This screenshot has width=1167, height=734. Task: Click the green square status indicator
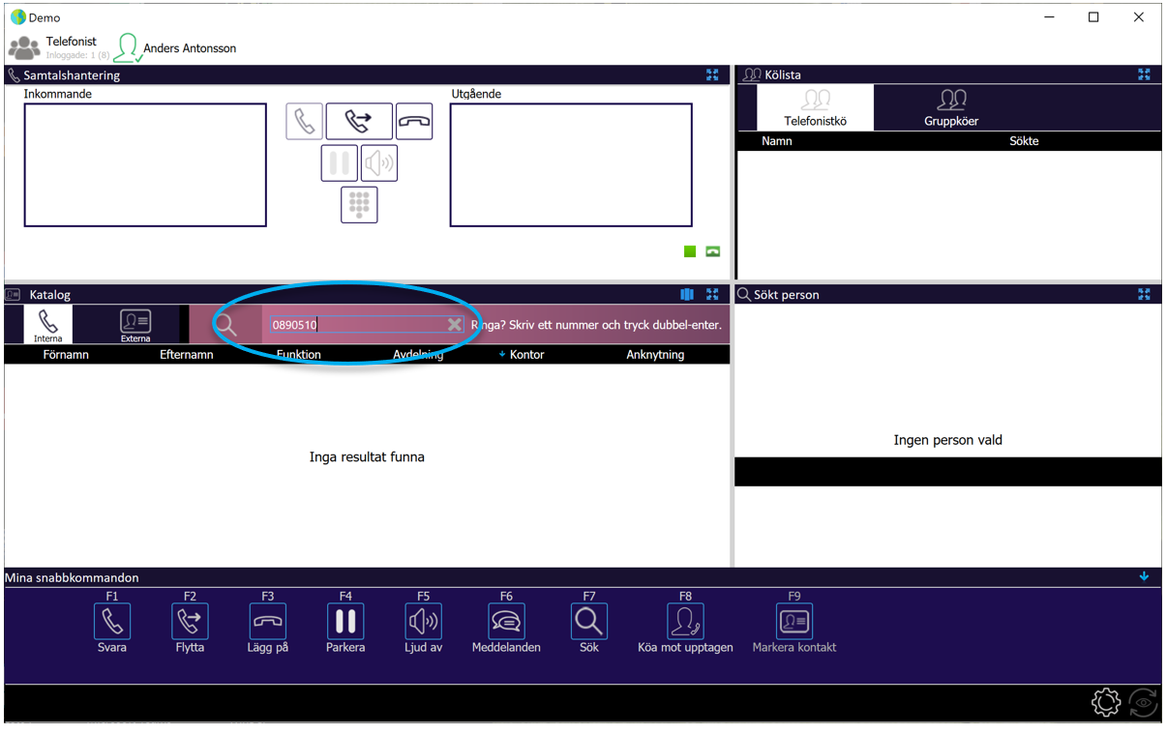click(690, 251)
